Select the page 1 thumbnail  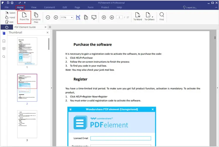pyautogui.click(x=27, y=51)
